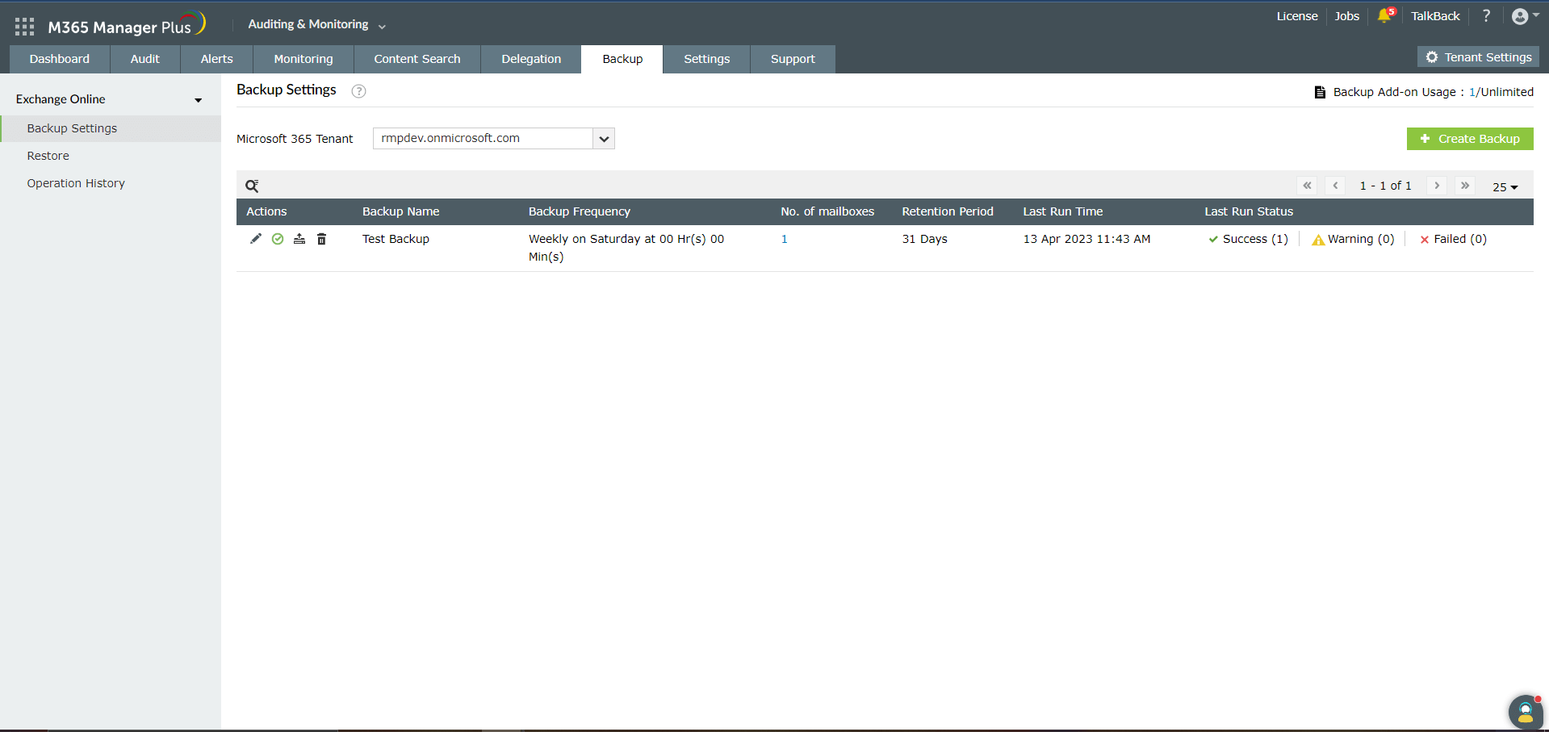Click the Retention Period column header
The image size is (1549, 732).
(948, 211)
